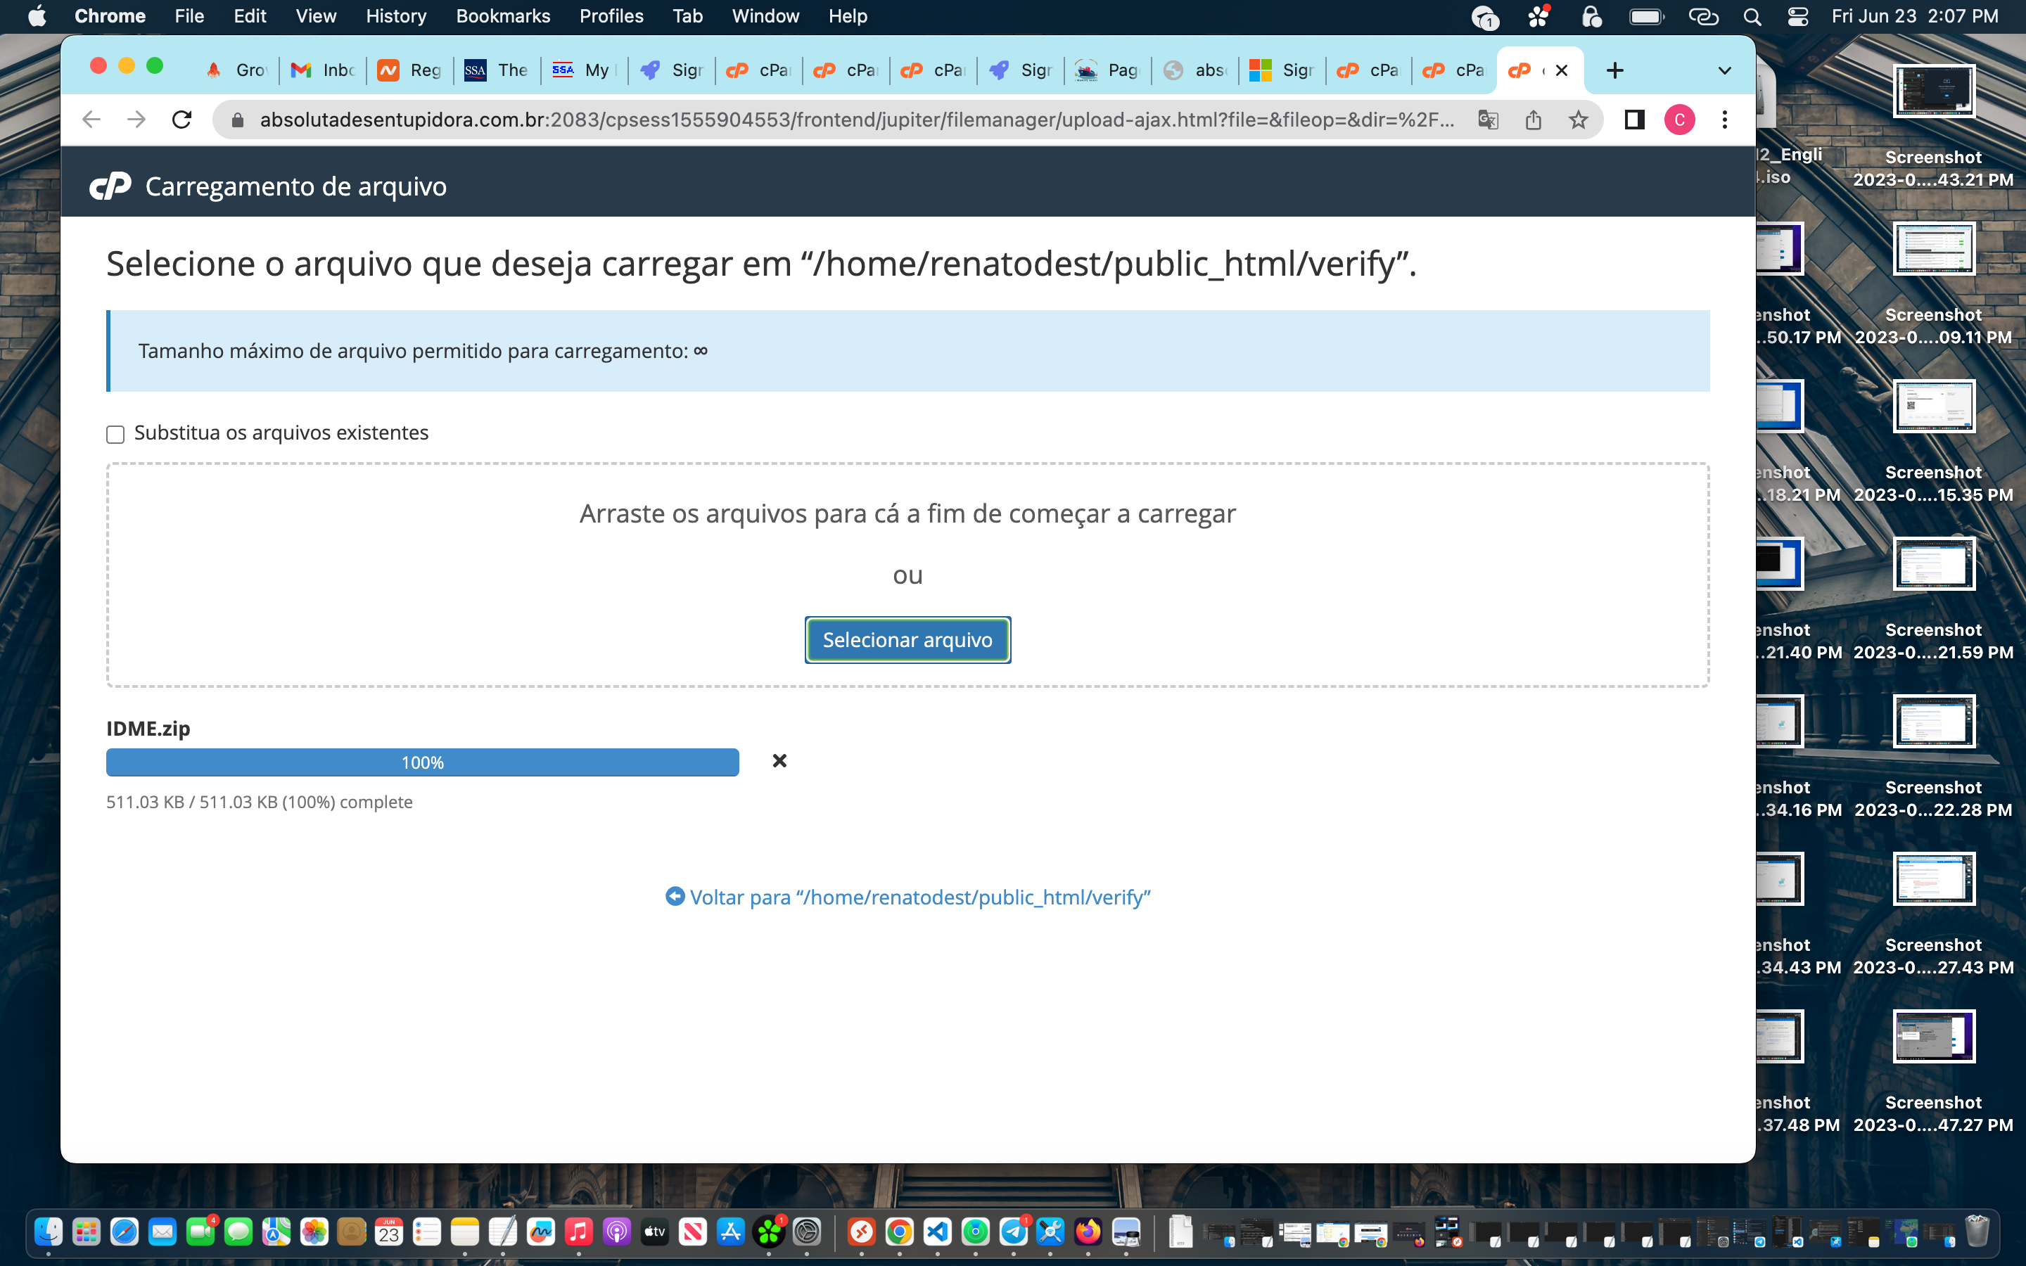Click the date and time in menu bar
2026x1266 pixels.
(x=1915, y=17)
